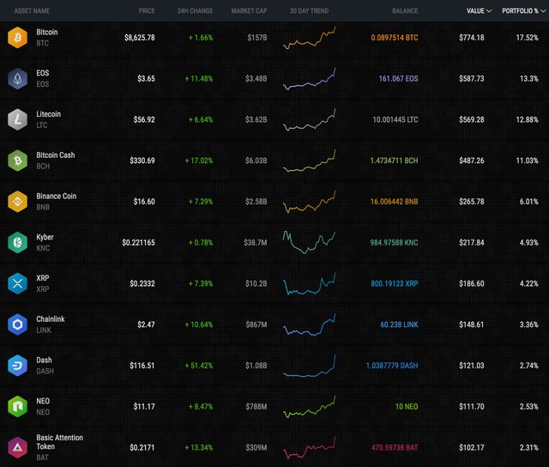Click the ASSET NAME column header

pos(32,11)
